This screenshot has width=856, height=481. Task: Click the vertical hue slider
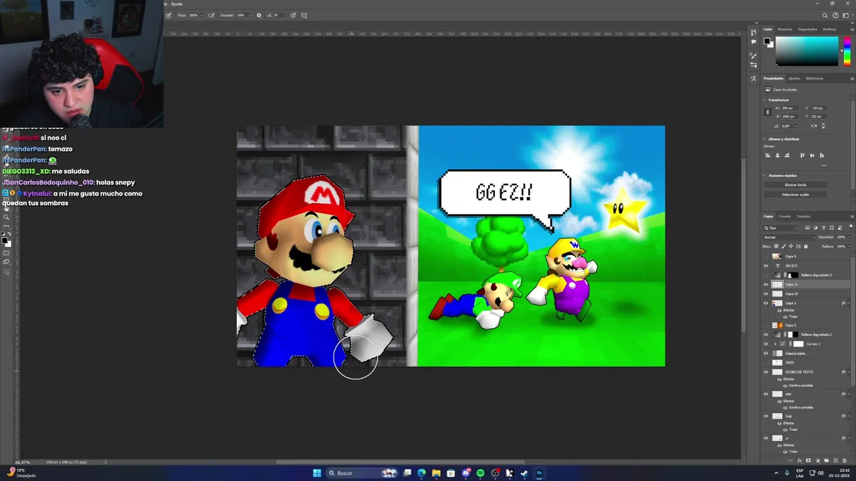pos(847,51)
